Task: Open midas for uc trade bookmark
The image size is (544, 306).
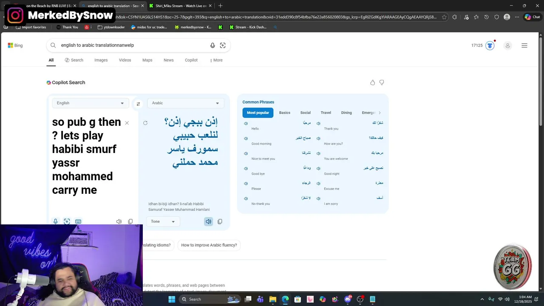Action: coord(149,27)
